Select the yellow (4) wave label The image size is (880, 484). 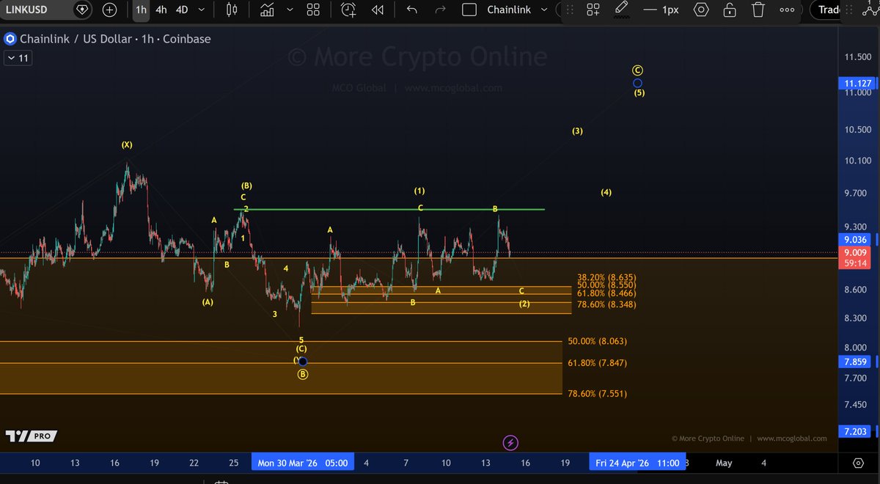click(x=606, y=193)
